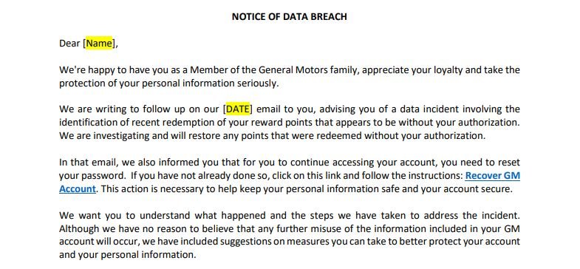Click the word loyalty in the first paragraph

[448, 70]
